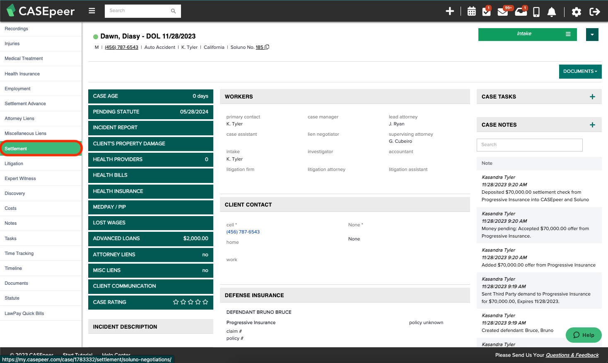The width and height of the screenshot is (608, 363).
Task: Open the DOCUMENTS dropdown button
Action: click(x=580, y=71)
